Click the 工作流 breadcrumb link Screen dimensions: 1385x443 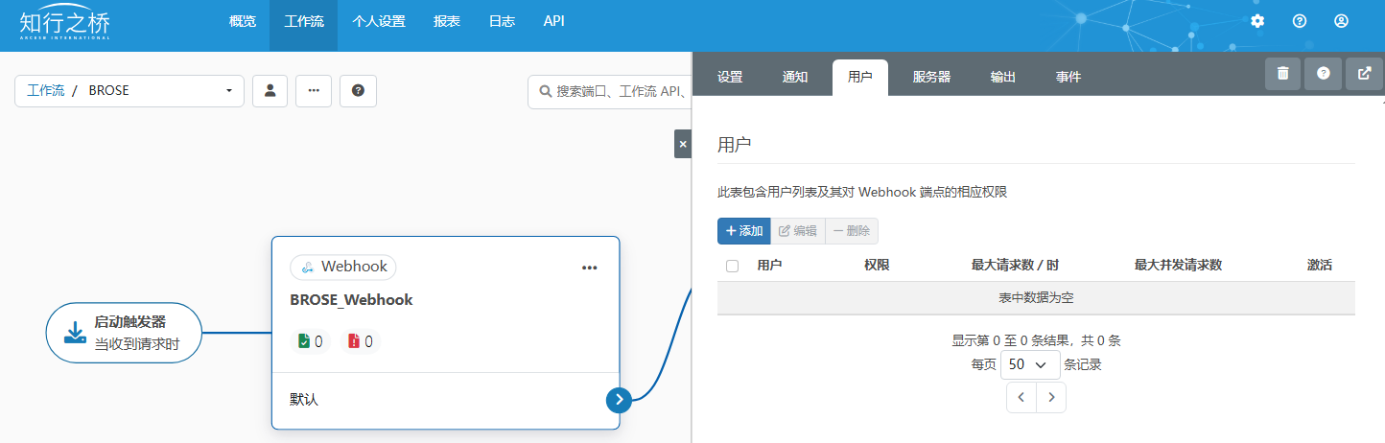tap(45, 91)
